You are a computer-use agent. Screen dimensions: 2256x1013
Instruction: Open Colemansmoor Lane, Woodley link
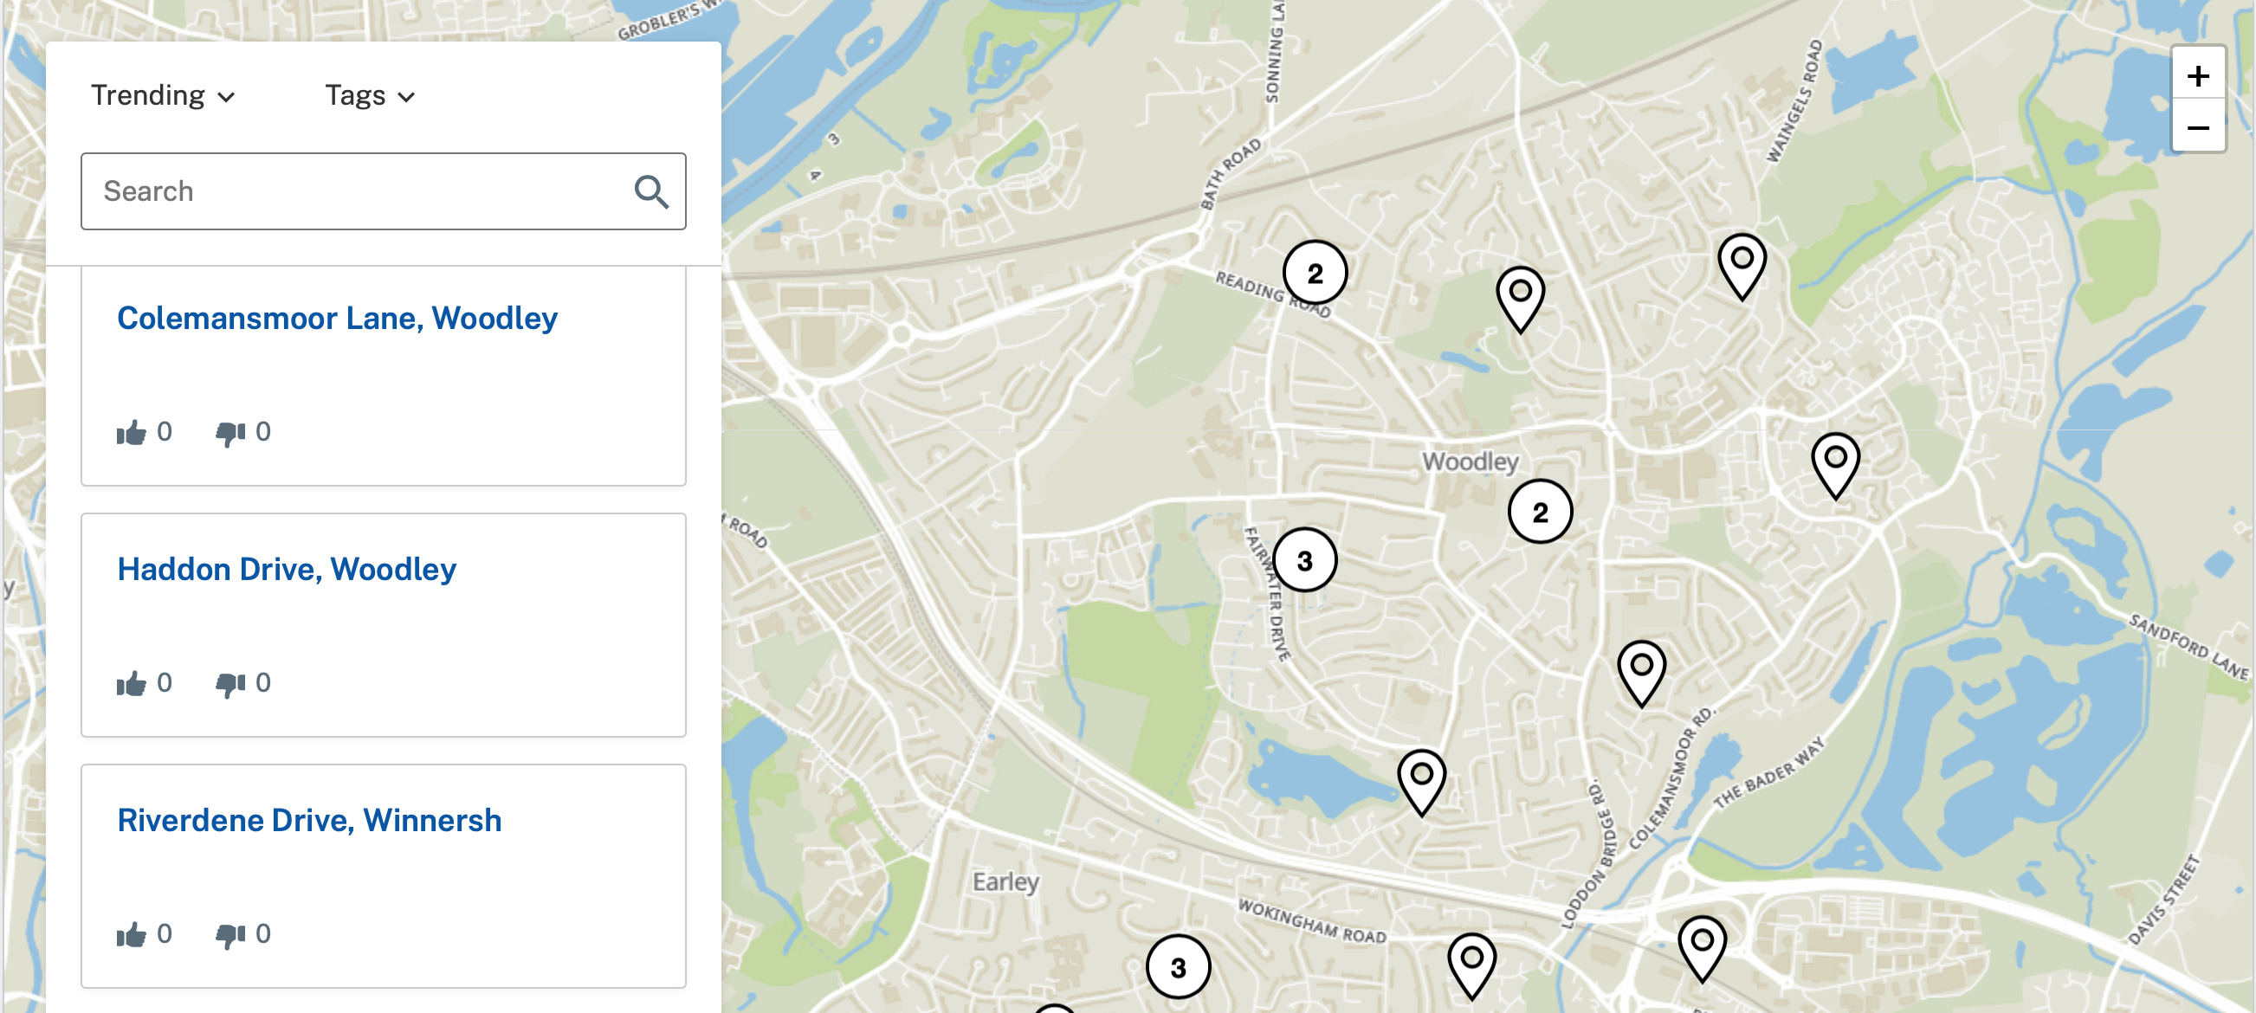tap(337, 318)
